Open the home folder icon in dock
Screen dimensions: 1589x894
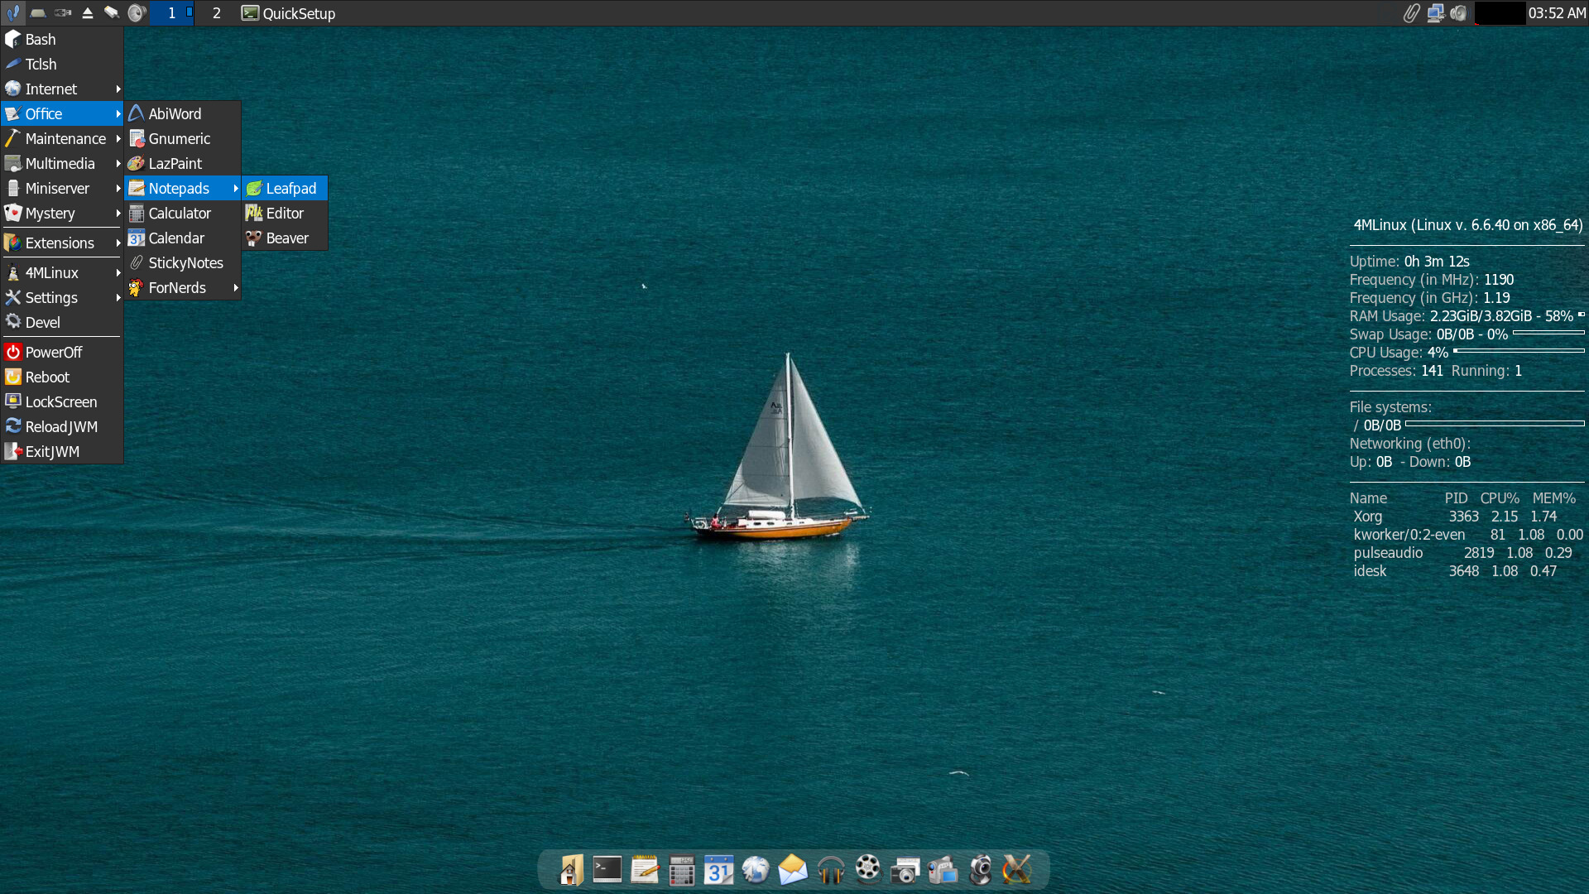pos(570,870)
